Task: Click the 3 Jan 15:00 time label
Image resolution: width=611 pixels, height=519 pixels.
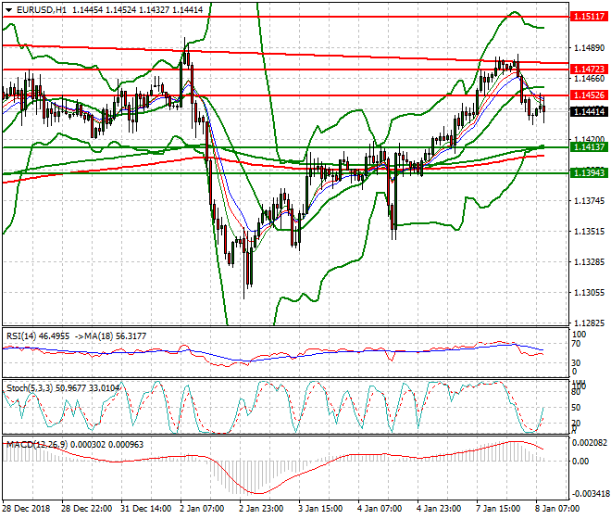Action: (x=320, y=509)
